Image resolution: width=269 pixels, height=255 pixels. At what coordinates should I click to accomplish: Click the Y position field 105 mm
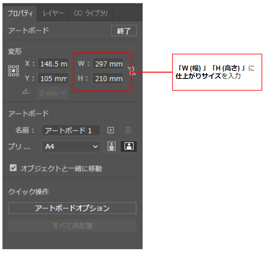[53, 78]
